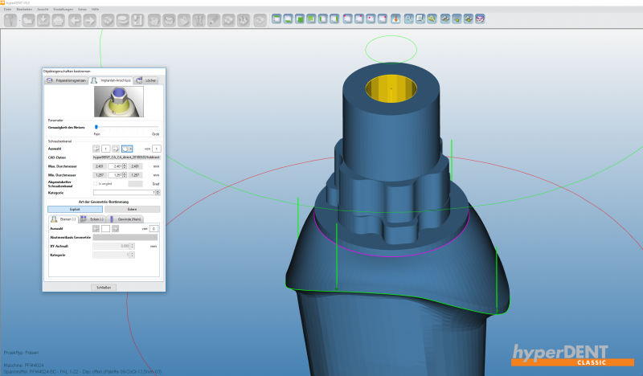
Task: Click the Genauigkeit des Netzes slider handle
Action: (x=96, y=127)
